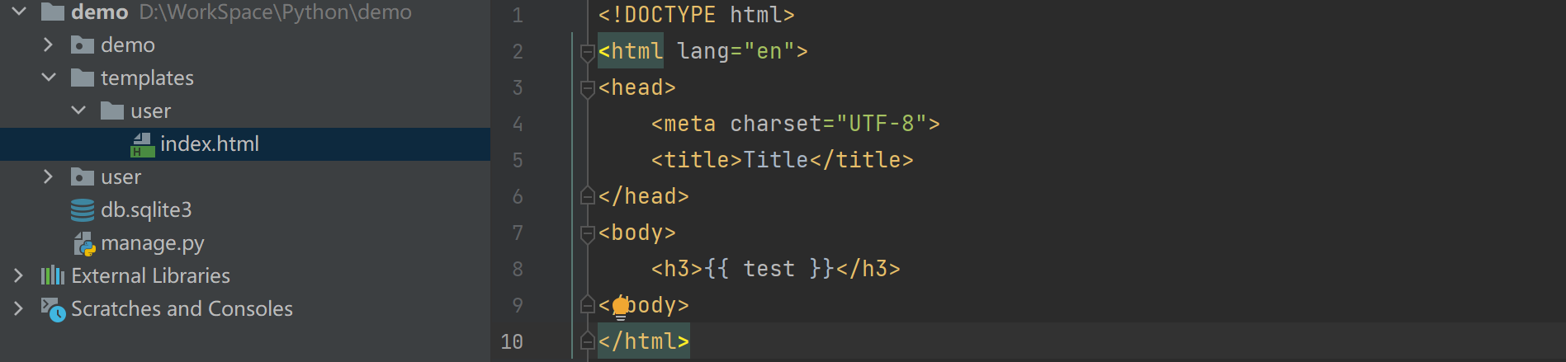1566x362 pixels.
Task: Collapse the templates folder with its chevron
Action: [49, 78]
